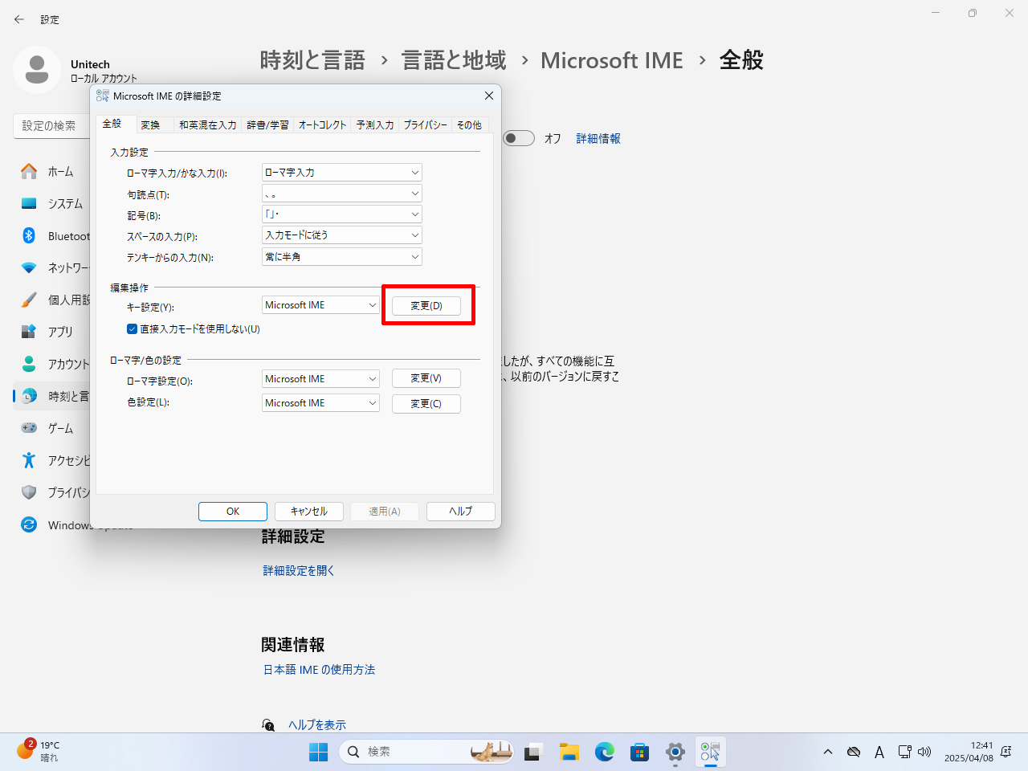
Task: Click the IME settings taskbar icon
Action: click(x=711, y=752)
